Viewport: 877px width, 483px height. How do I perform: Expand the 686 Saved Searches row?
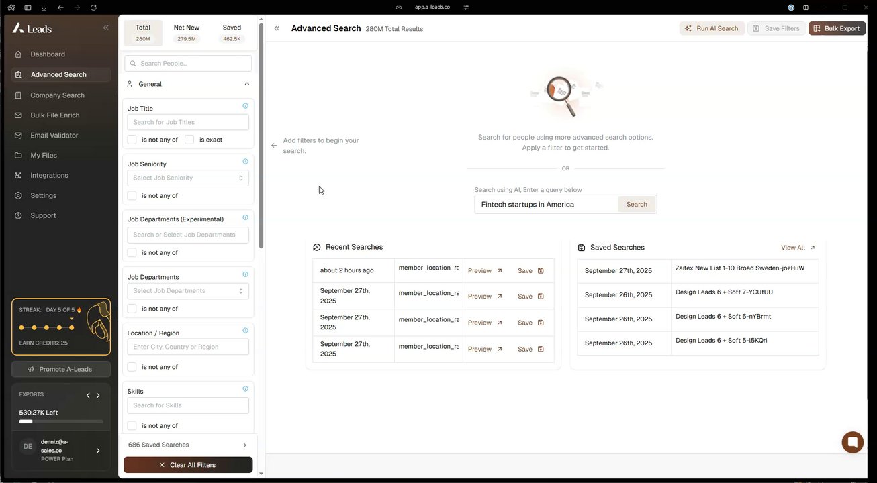click(x=188, y=445)
